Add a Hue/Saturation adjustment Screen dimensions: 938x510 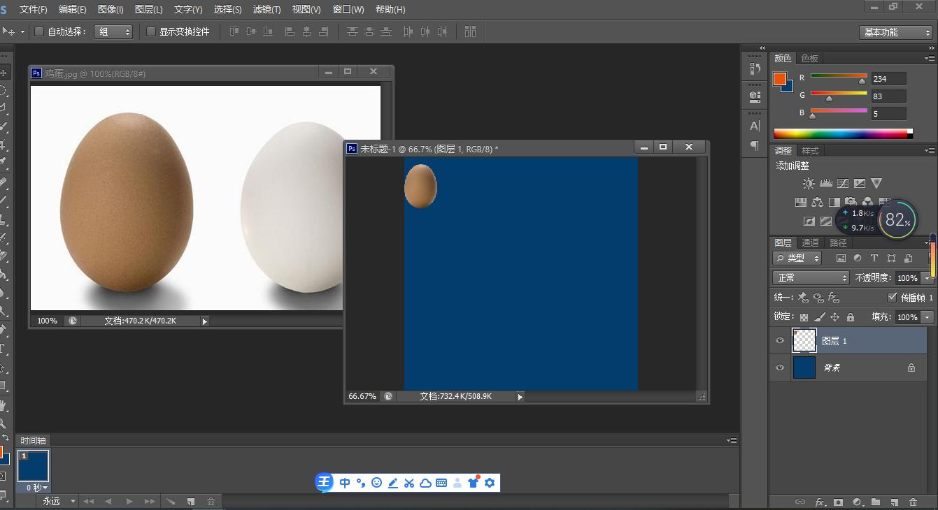coord(801,203)
